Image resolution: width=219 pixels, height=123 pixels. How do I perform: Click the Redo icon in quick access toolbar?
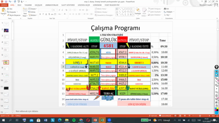[15, 1]
